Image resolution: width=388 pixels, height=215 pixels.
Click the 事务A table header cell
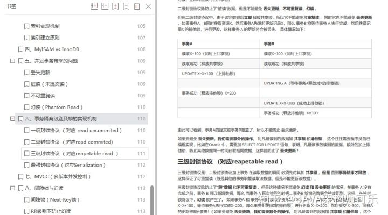point(219,44)
